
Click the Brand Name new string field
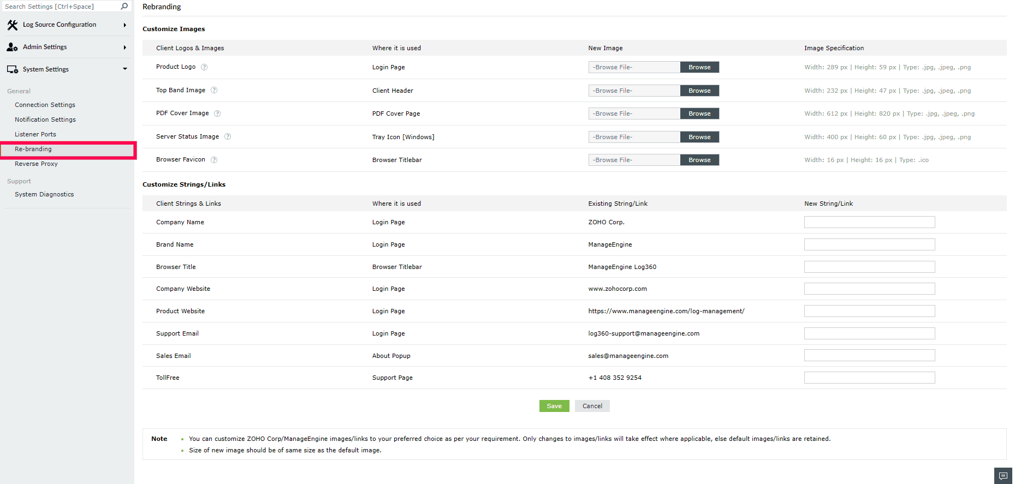pyautogui.click(x=869, y=244)
